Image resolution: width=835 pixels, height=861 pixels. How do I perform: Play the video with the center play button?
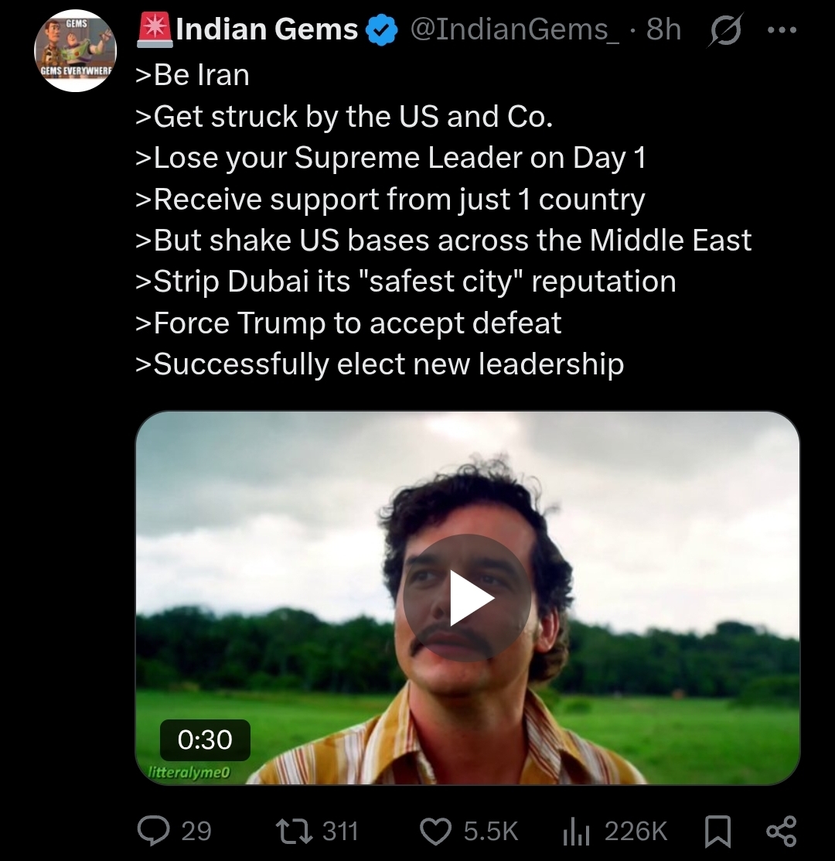[467, 598]
